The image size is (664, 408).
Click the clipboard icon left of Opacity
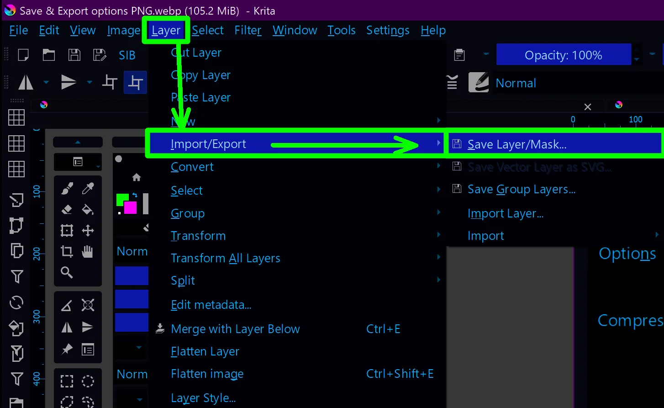tap(459, 55)
